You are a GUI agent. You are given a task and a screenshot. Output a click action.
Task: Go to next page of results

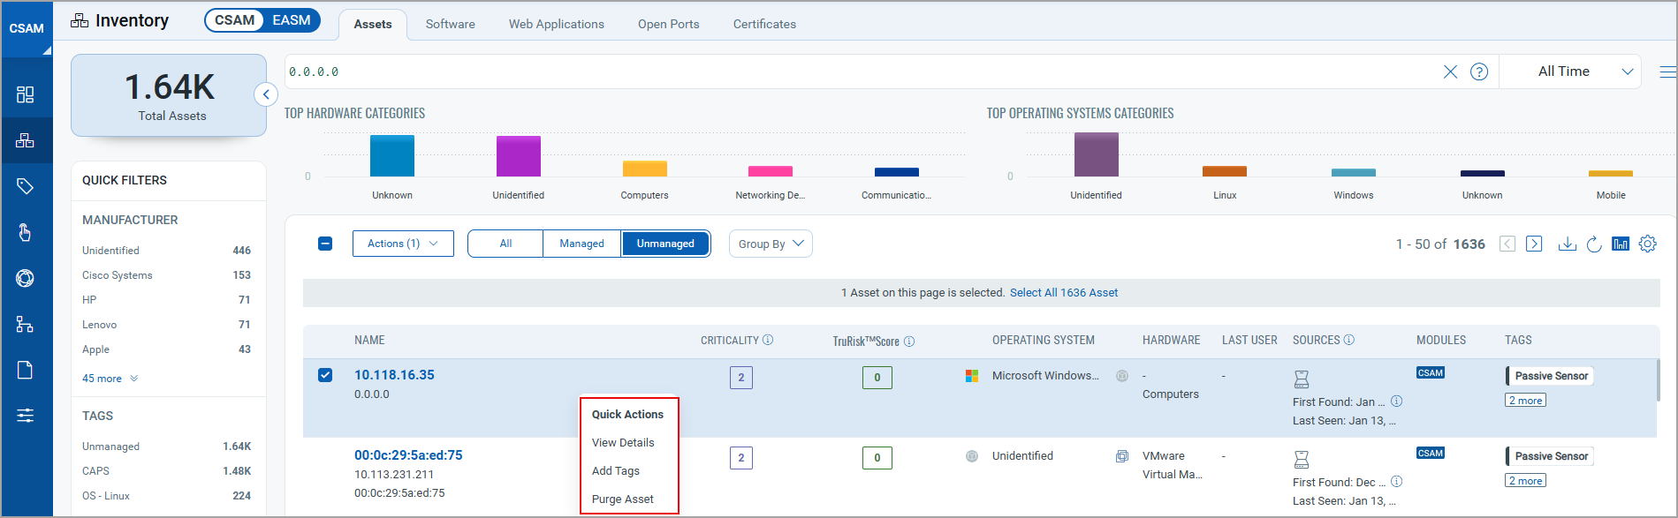(x=1534, y=244)
